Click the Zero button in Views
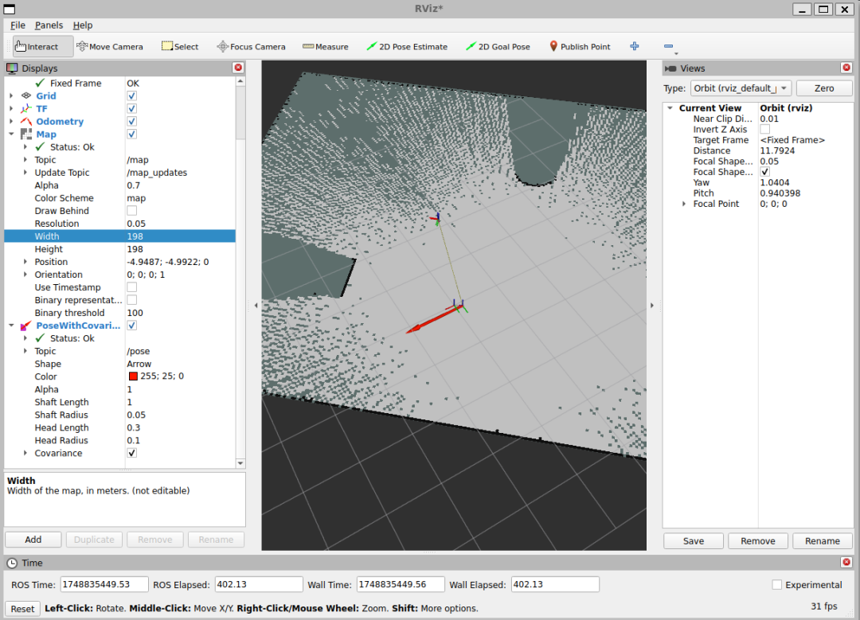This screenshot has width=860, height=620. point(824,88)
